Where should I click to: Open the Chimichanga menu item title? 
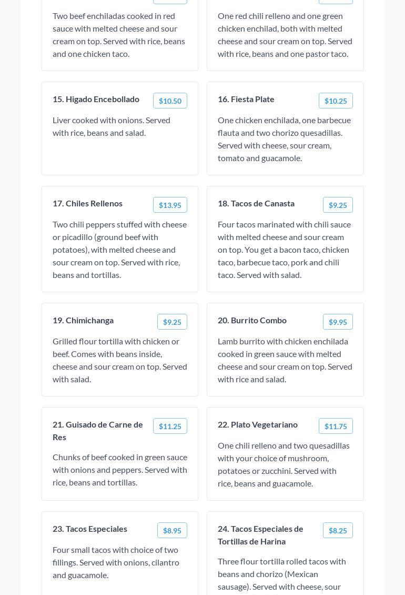tap(83, 320)
